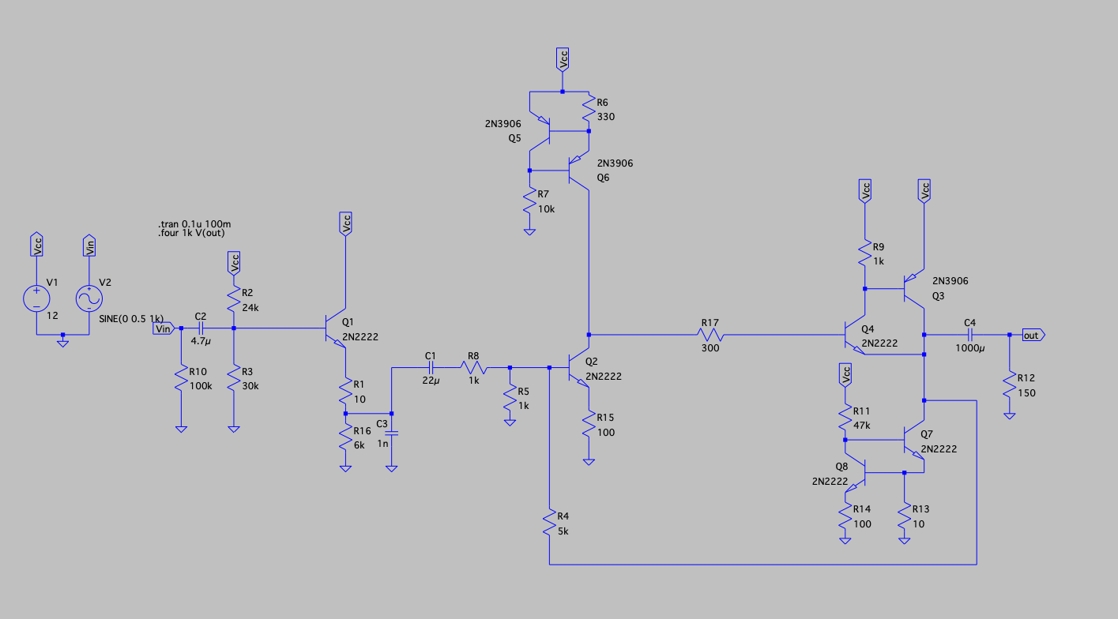The image size is (1118, 619).
Task: Click the Vcc flag above transistor Q5
Action: pos(563,58)
